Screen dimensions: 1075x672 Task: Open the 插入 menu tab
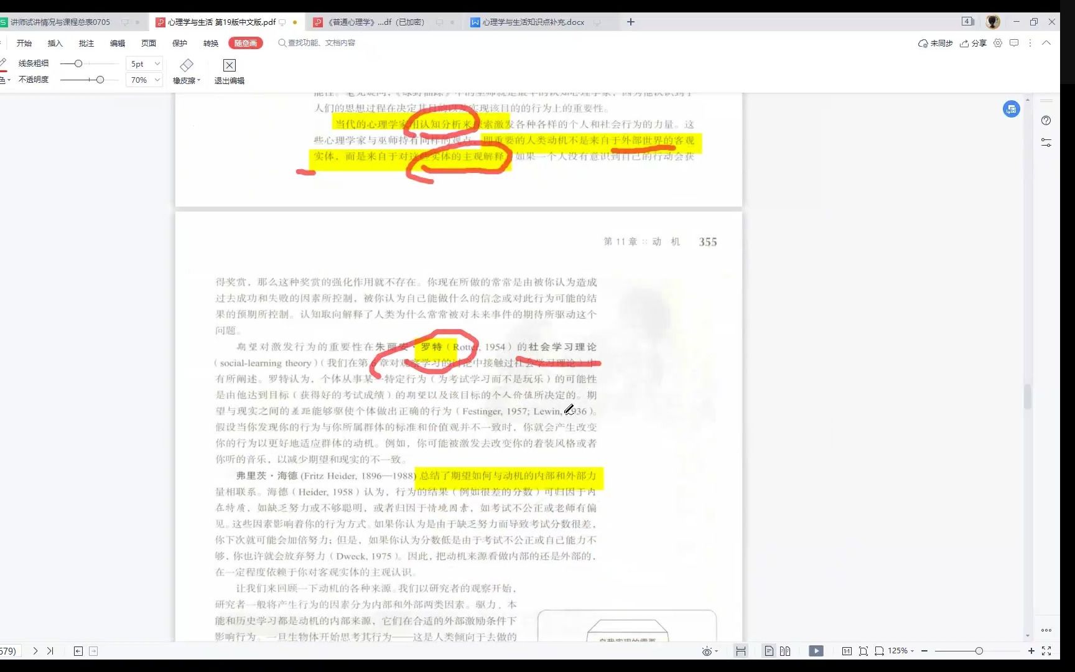click(x=55, y=43)
